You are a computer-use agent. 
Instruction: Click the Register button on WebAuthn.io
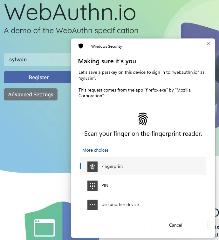click(38, 77)
